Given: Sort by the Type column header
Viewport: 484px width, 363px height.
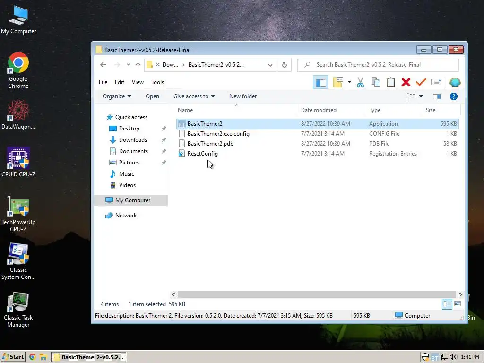Looking at the screenshot, I should [x=394, y=110].
